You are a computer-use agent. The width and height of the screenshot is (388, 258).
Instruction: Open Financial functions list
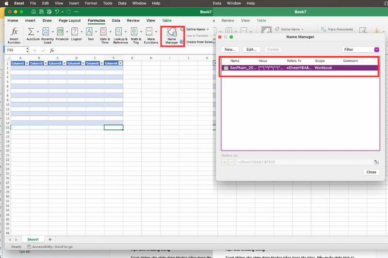pyautogui.click(x=62, y=34)
